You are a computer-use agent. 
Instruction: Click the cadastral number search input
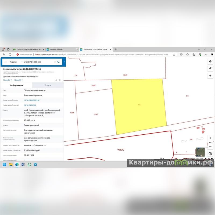click(39, 62)
